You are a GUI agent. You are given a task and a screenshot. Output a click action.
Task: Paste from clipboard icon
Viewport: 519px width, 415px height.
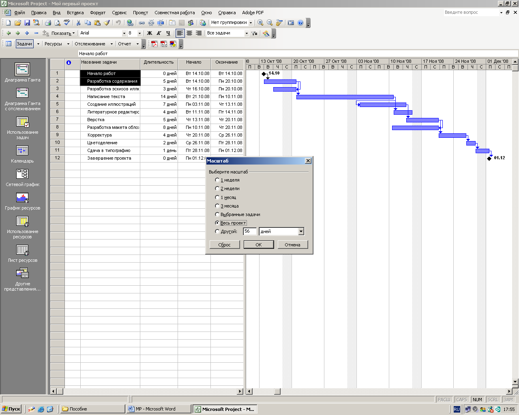coord(97,23)
